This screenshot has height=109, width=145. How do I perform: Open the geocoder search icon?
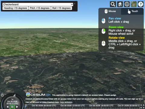pyautogui.click(x=113, y=4)
